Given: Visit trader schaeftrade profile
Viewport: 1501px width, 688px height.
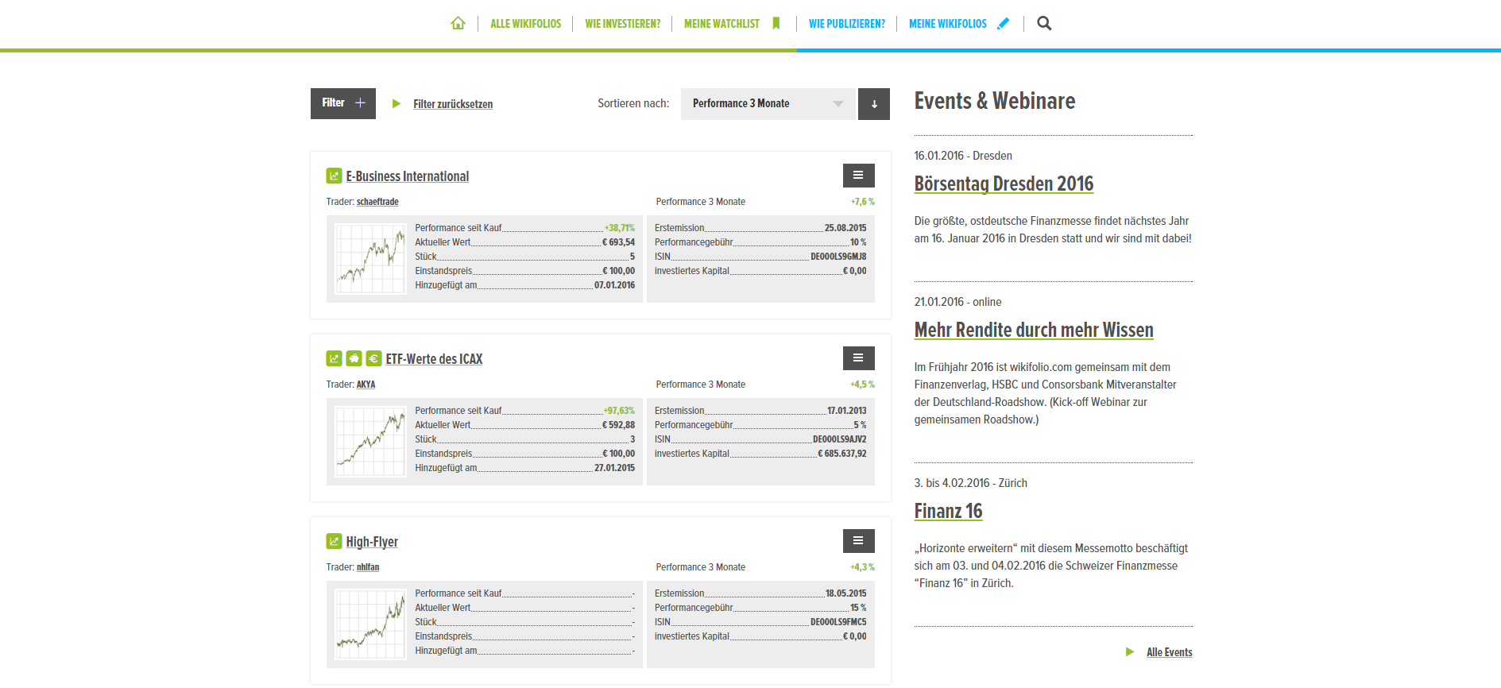Looking at the screenshot, I should click(377, 202).
